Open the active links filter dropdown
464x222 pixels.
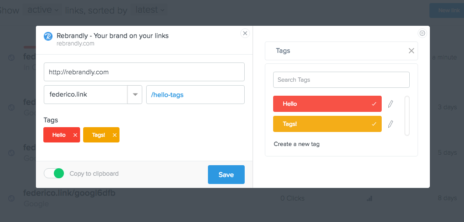42,10
